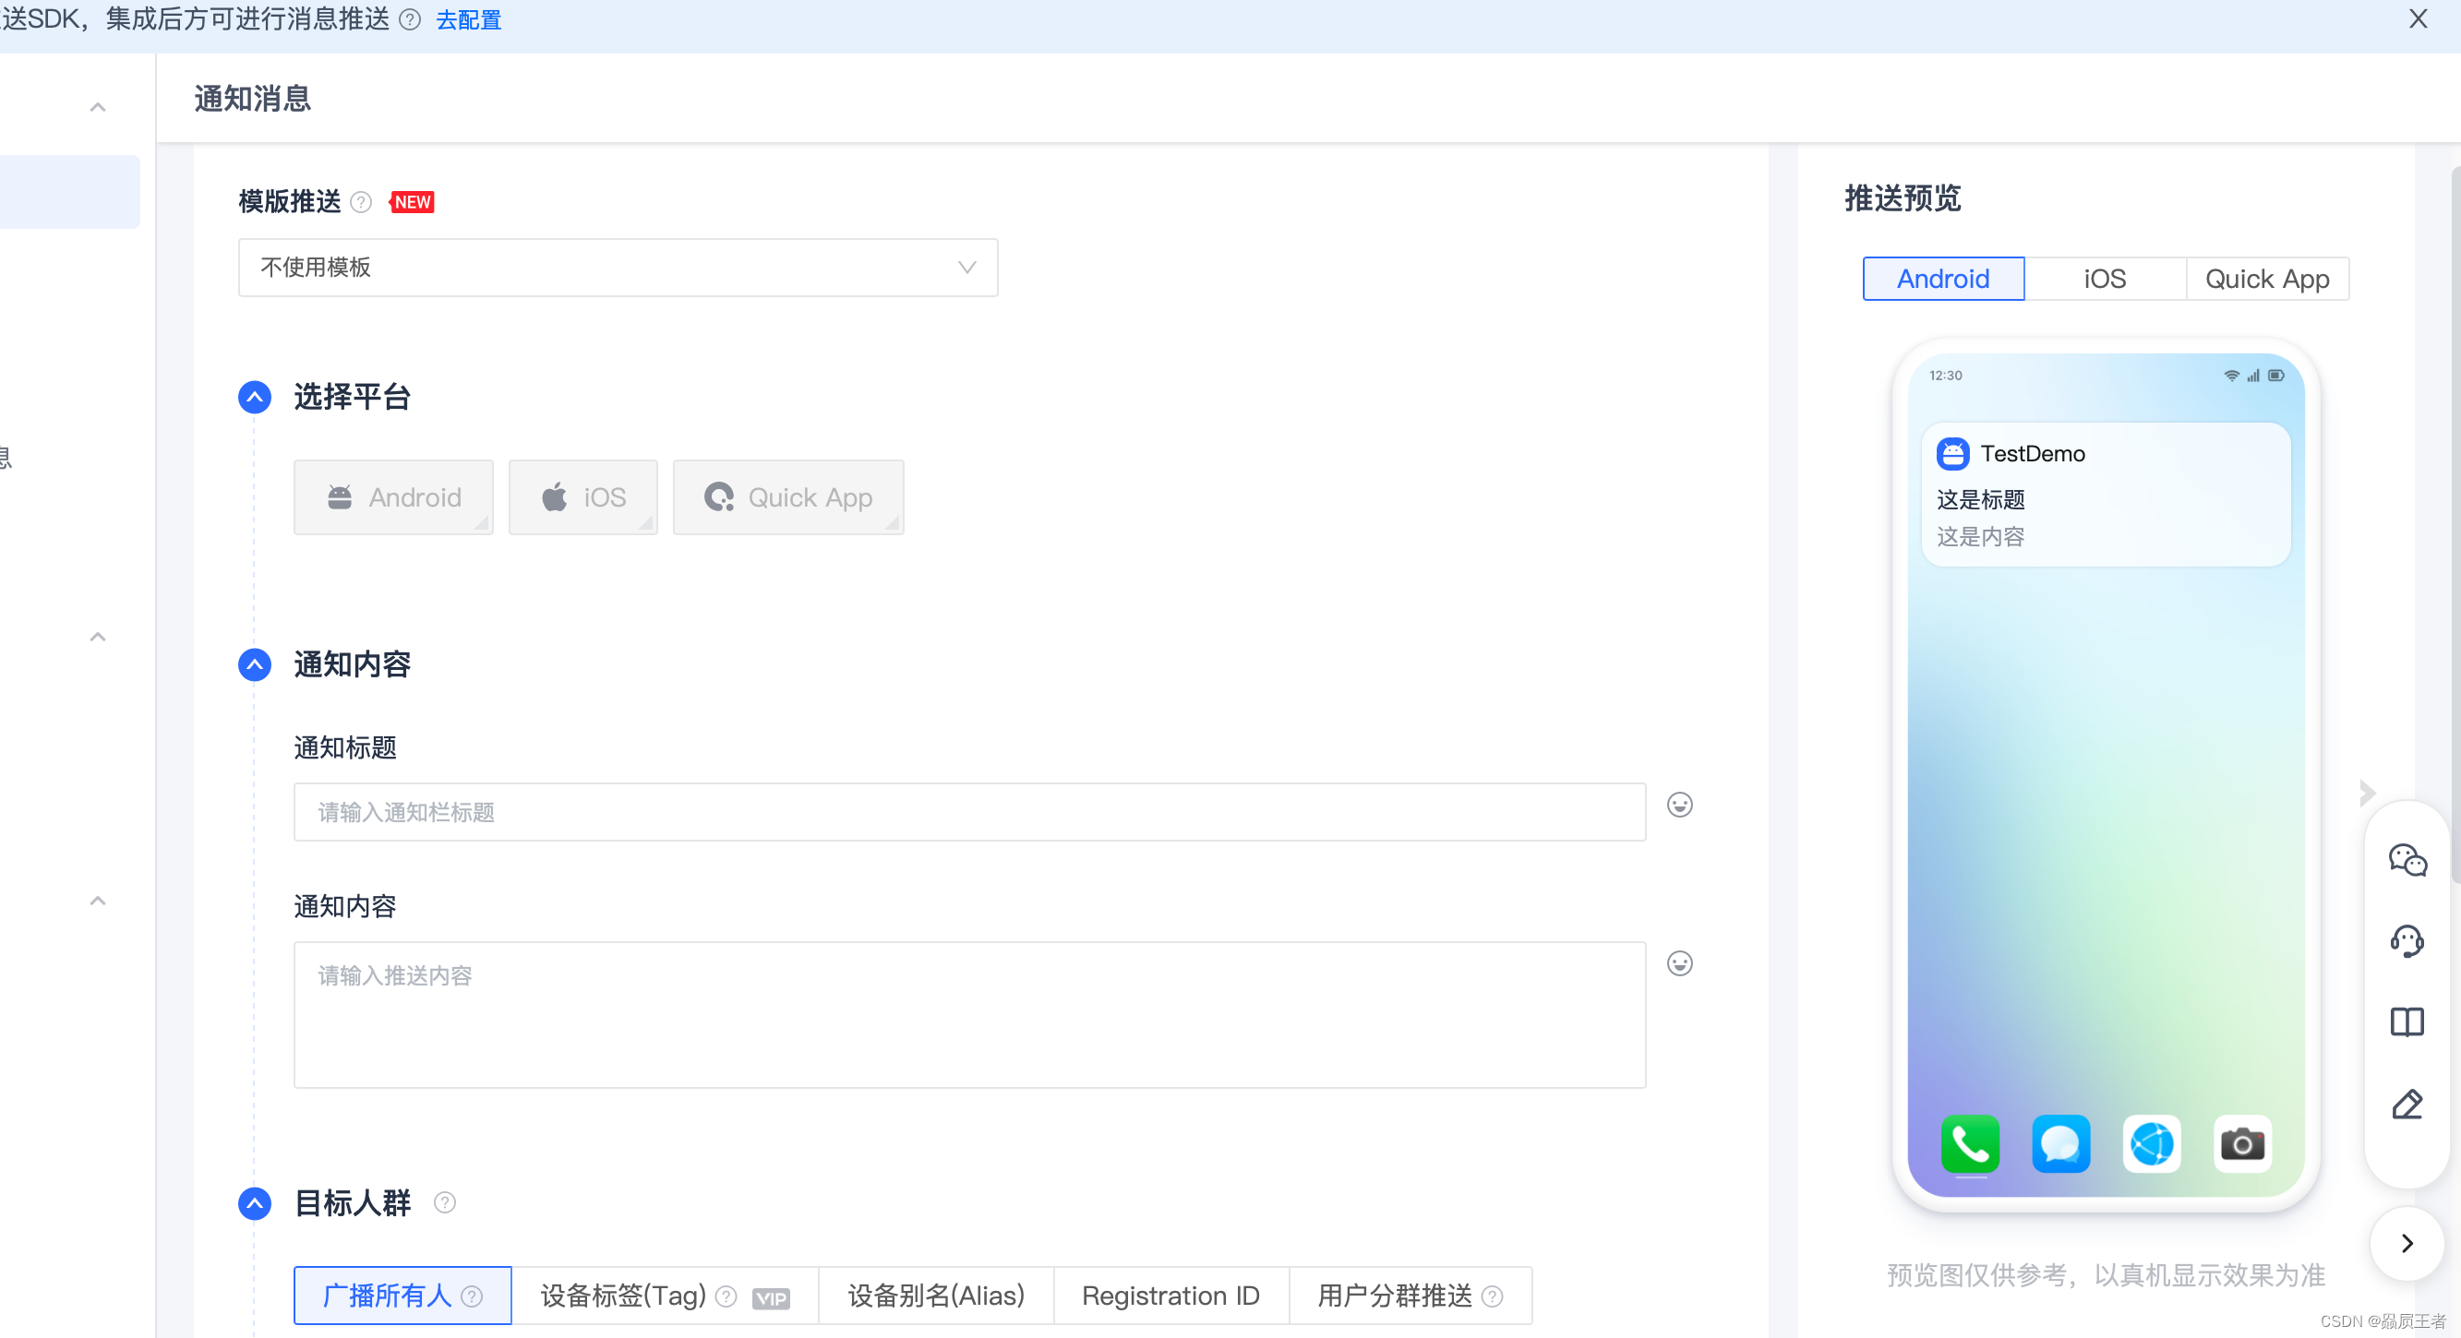The width and height of the screenshot is (2461, 1338).
Task: Click help icon next to 模版推送
Action: 361,202
